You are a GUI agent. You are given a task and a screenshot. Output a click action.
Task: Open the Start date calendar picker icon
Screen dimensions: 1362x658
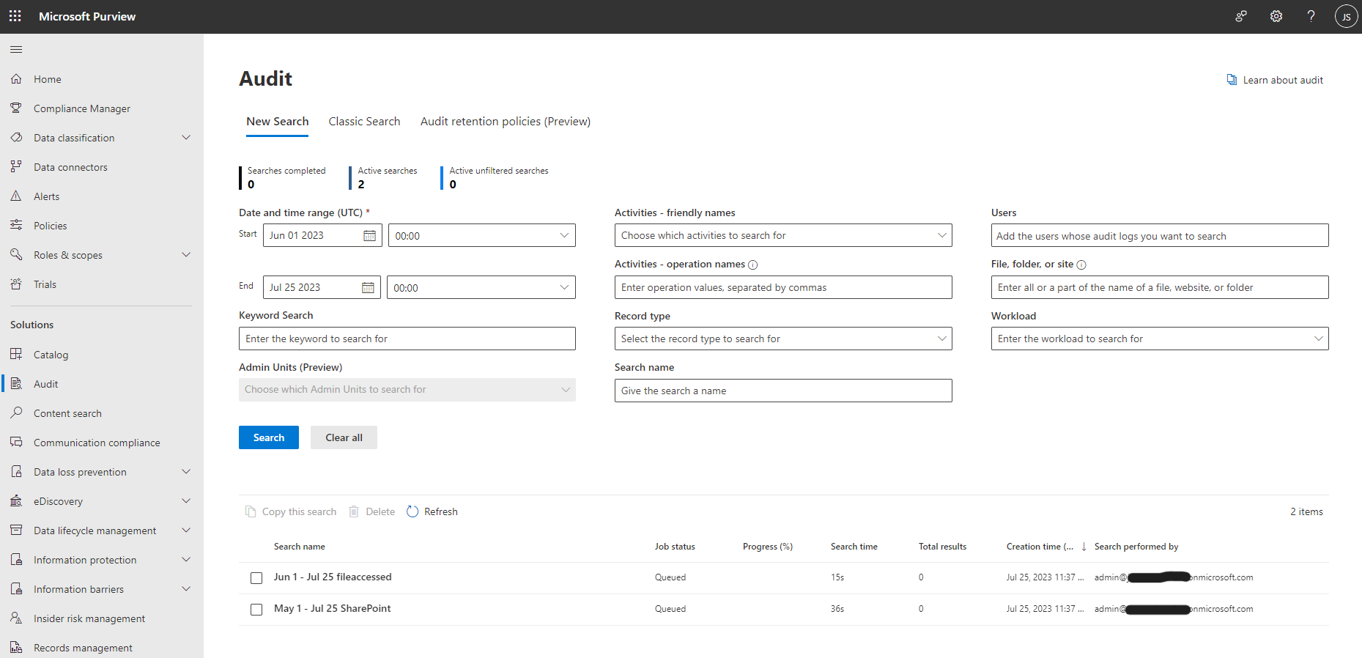(370, 235)
